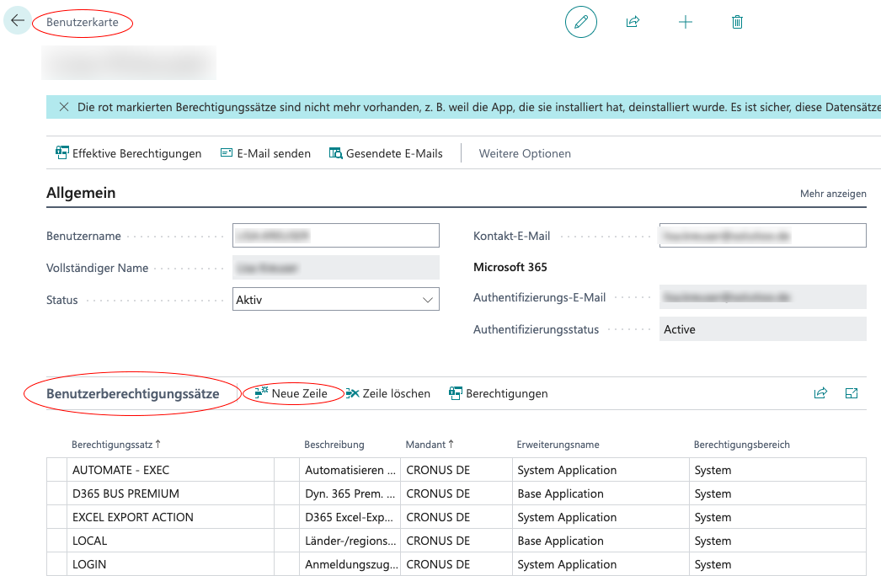Open the Status dropdown showing Aktiv
Viewport: 881px width, 576px height.
coord(336,300)
